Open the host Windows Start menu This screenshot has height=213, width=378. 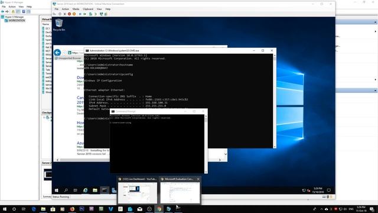pyautogui.click(x=5, y=209)
